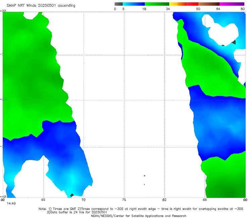Click the color bar label '18'
Viewport: 248px width, 218px height.
(x=144, y=9)
